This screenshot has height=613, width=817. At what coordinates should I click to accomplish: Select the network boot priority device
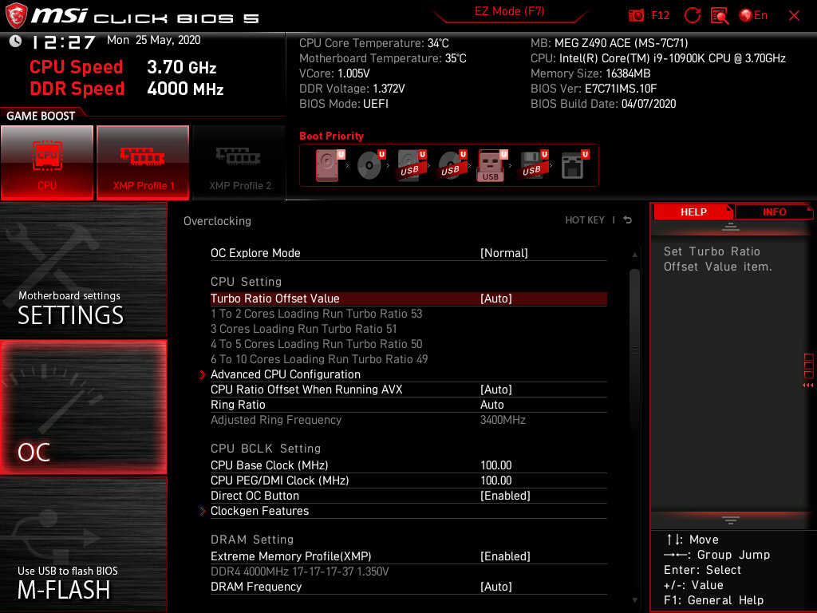coord(574,165)
